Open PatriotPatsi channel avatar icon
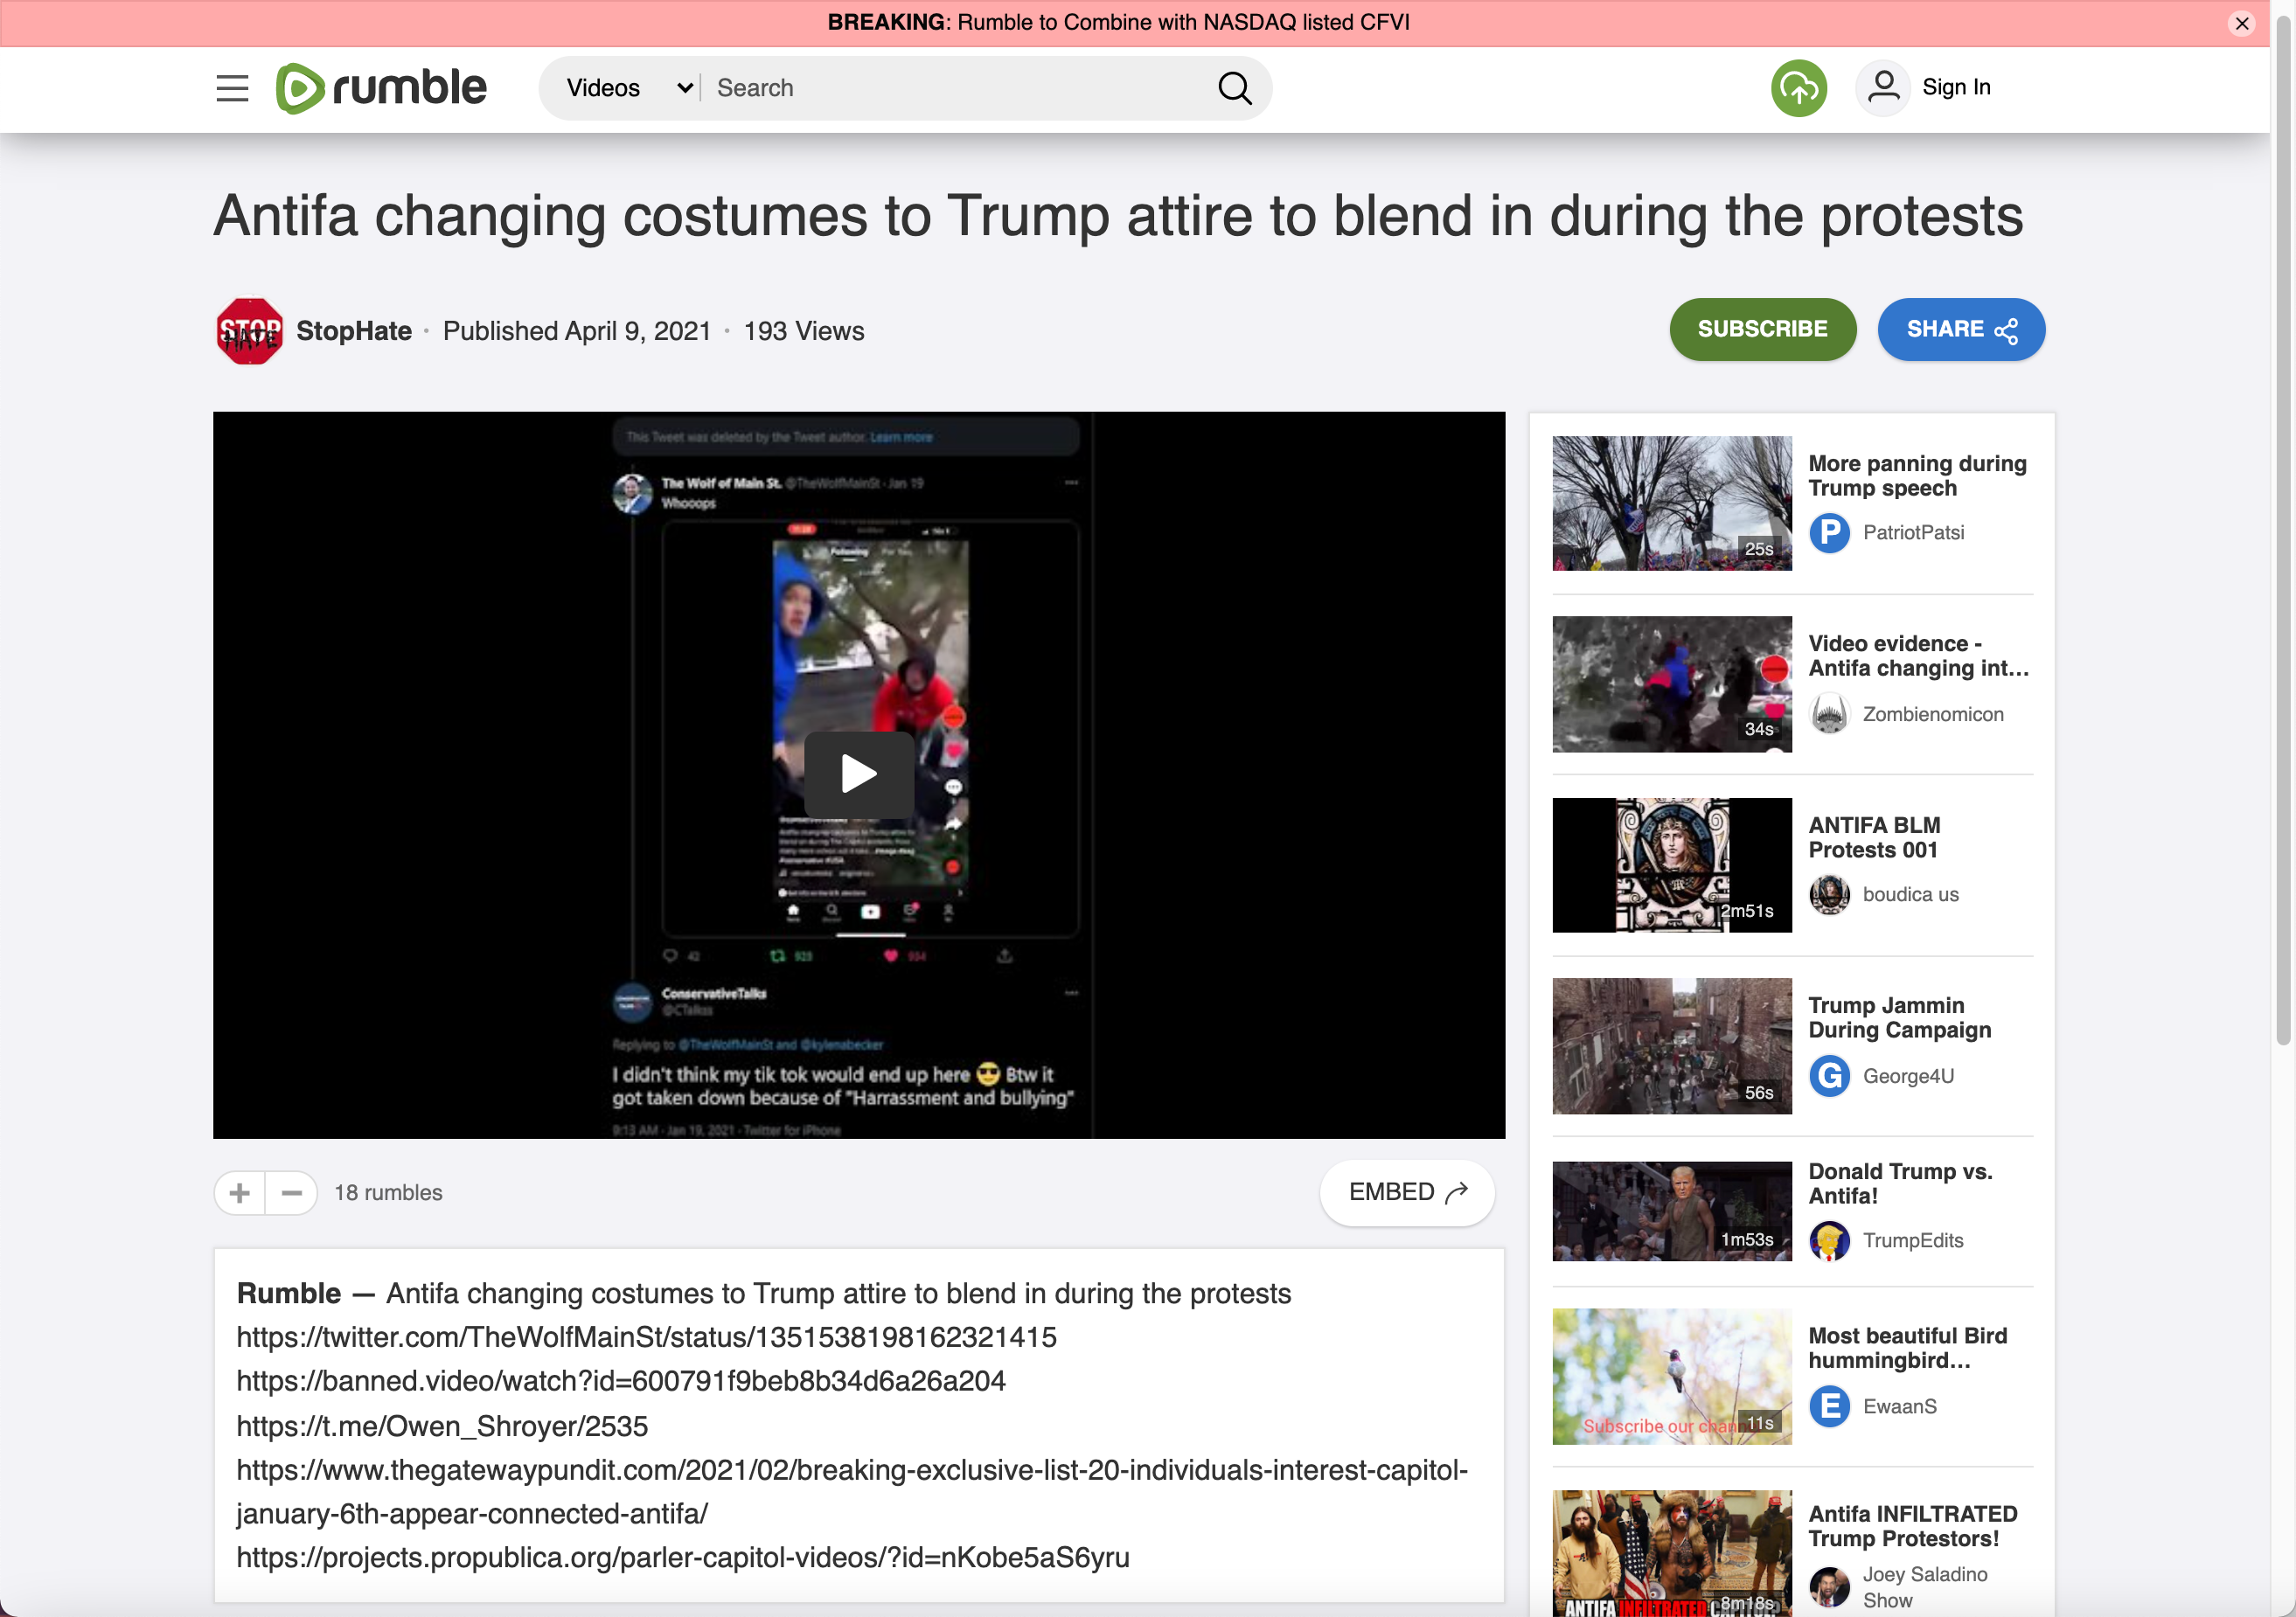 point(1829,532)
